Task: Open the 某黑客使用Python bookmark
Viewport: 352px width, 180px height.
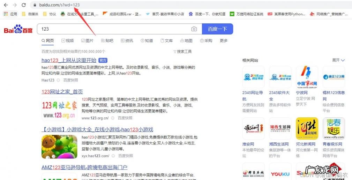Action: 286,14
